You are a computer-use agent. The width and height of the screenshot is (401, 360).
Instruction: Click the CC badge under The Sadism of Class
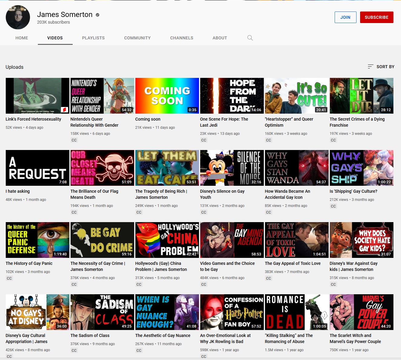pyautogui.click(x=74, y=351)
